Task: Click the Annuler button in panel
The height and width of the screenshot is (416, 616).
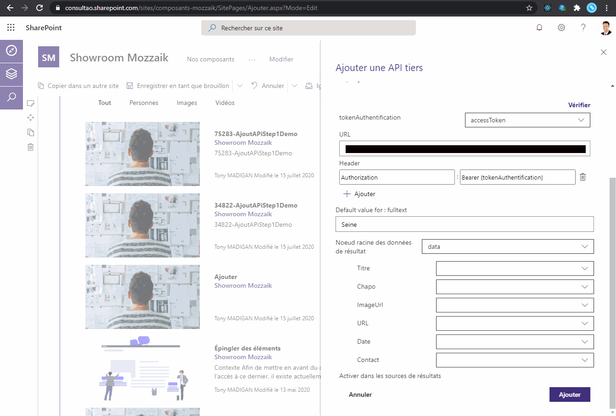Action: [x=360, y=394]
